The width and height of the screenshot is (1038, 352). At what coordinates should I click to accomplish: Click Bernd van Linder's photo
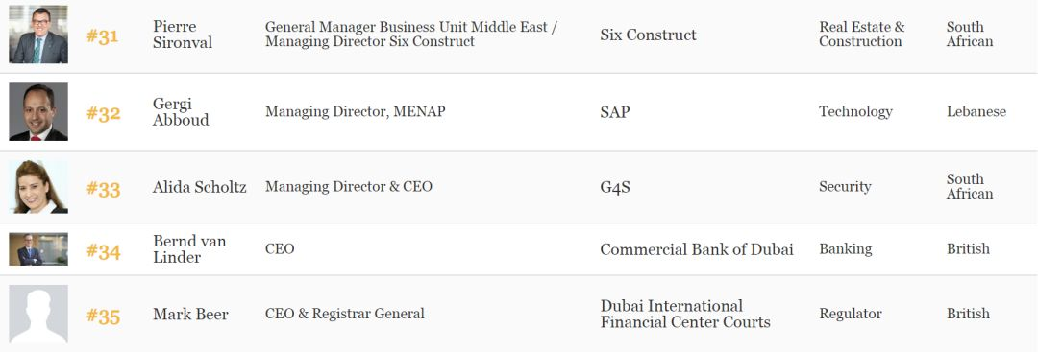[x=38, y=249]
